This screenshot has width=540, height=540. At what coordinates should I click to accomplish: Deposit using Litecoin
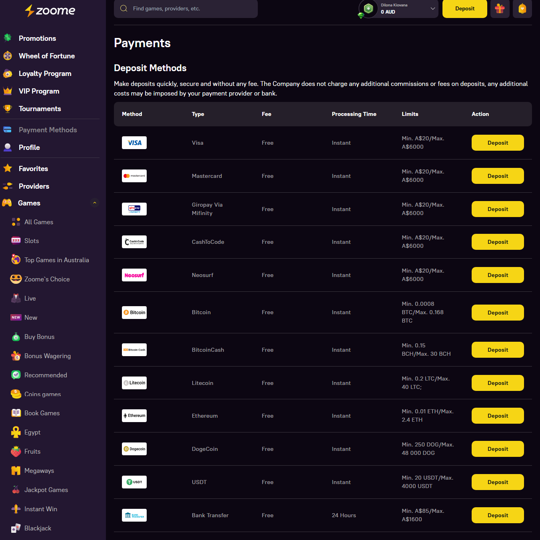click(x=498, y=383)
